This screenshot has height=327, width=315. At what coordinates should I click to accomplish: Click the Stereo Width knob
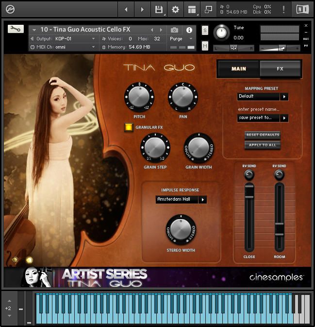181,229
